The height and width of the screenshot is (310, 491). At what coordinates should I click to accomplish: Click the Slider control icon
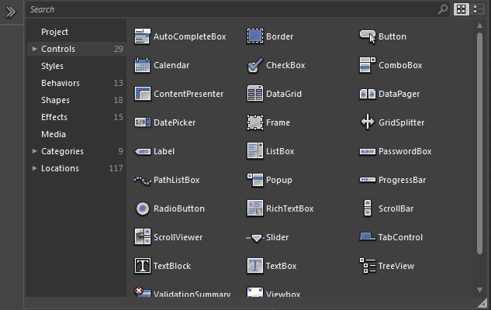coord(254,237)
